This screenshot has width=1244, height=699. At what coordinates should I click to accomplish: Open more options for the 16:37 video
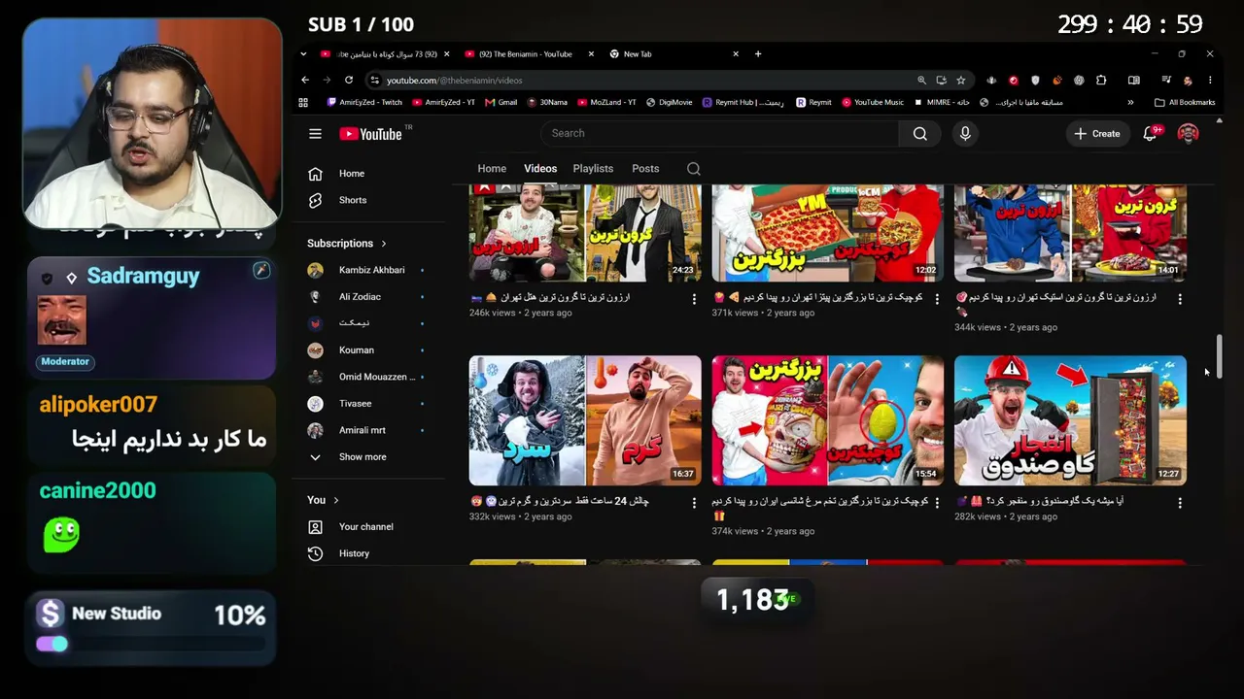(694, 503)
